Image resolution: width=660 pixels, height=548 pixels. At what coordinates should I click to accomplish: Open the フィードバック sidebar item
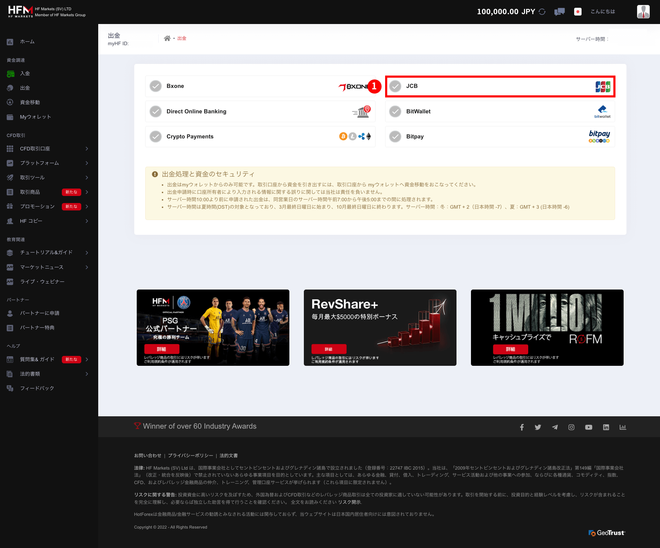coord(36,388)
